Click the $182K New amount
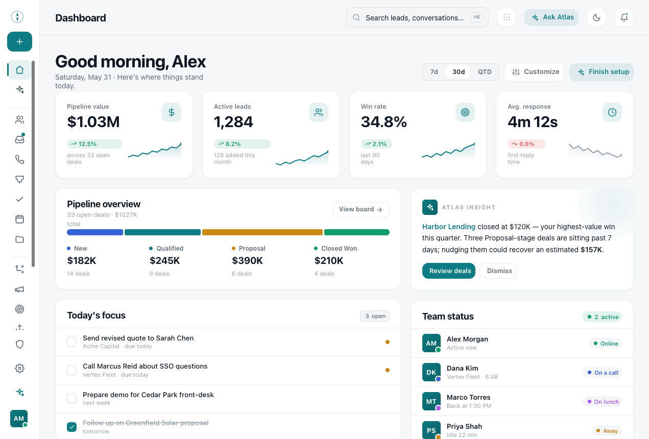The height and width of the screenshot is (439, 649). click(82, 261)
